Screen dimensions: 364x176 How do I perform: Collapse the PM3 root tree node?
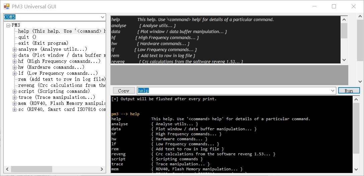coord(8,25)
